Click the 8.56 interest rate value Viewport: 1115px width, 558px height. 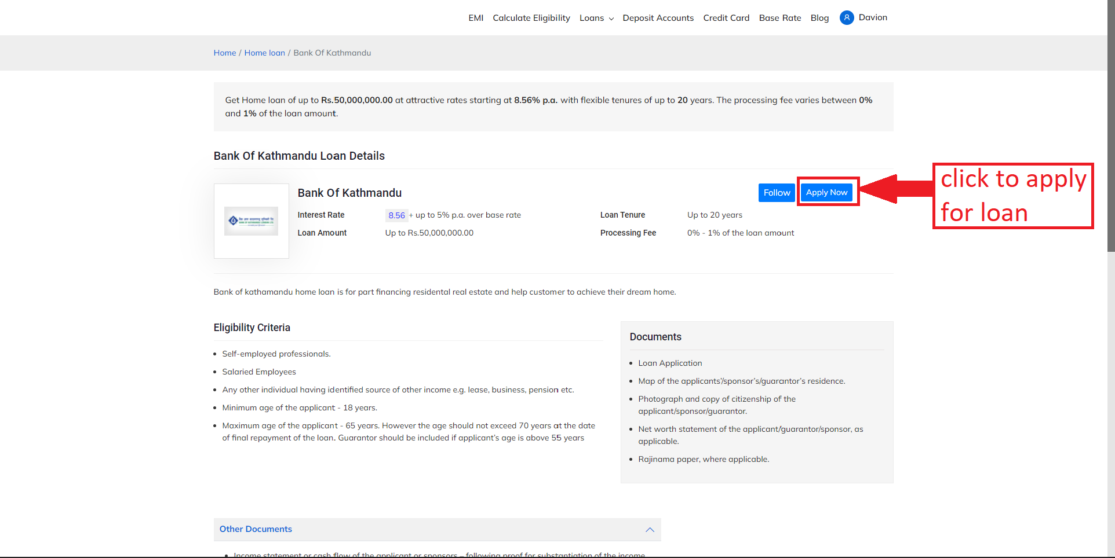(397, 215)
